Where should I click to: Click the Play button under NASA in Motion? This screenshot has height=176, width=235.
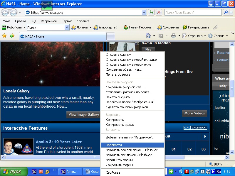(148, 49)
